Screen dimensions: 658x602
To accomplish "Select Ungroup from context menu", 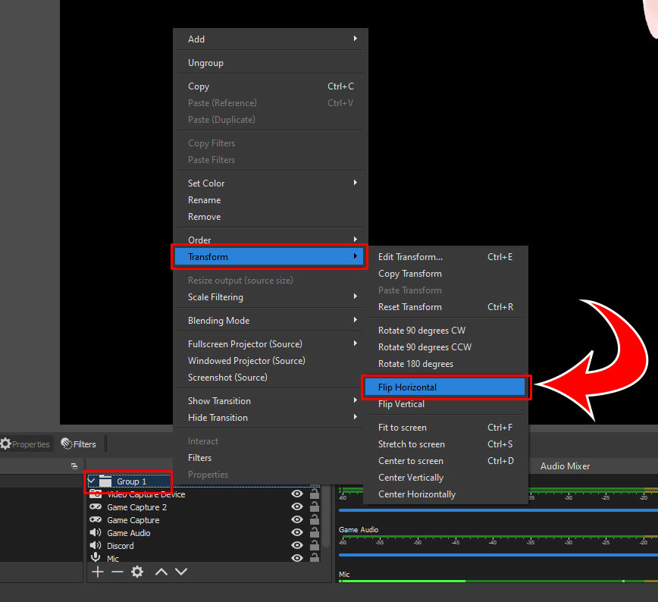I will (x=271, y=63).
